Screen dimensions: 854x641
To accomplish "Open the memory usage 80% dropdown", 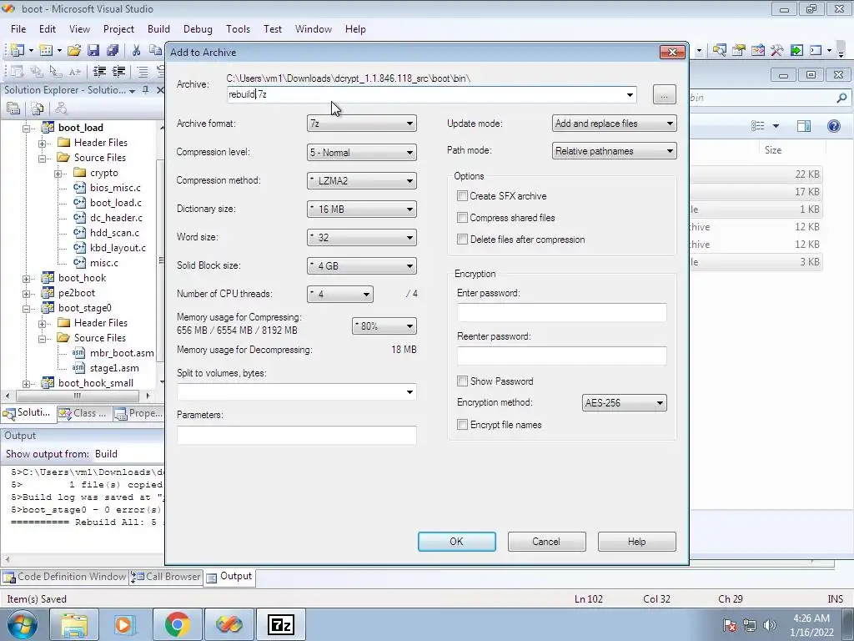I will pyautogui.click(x=384, y=326).
